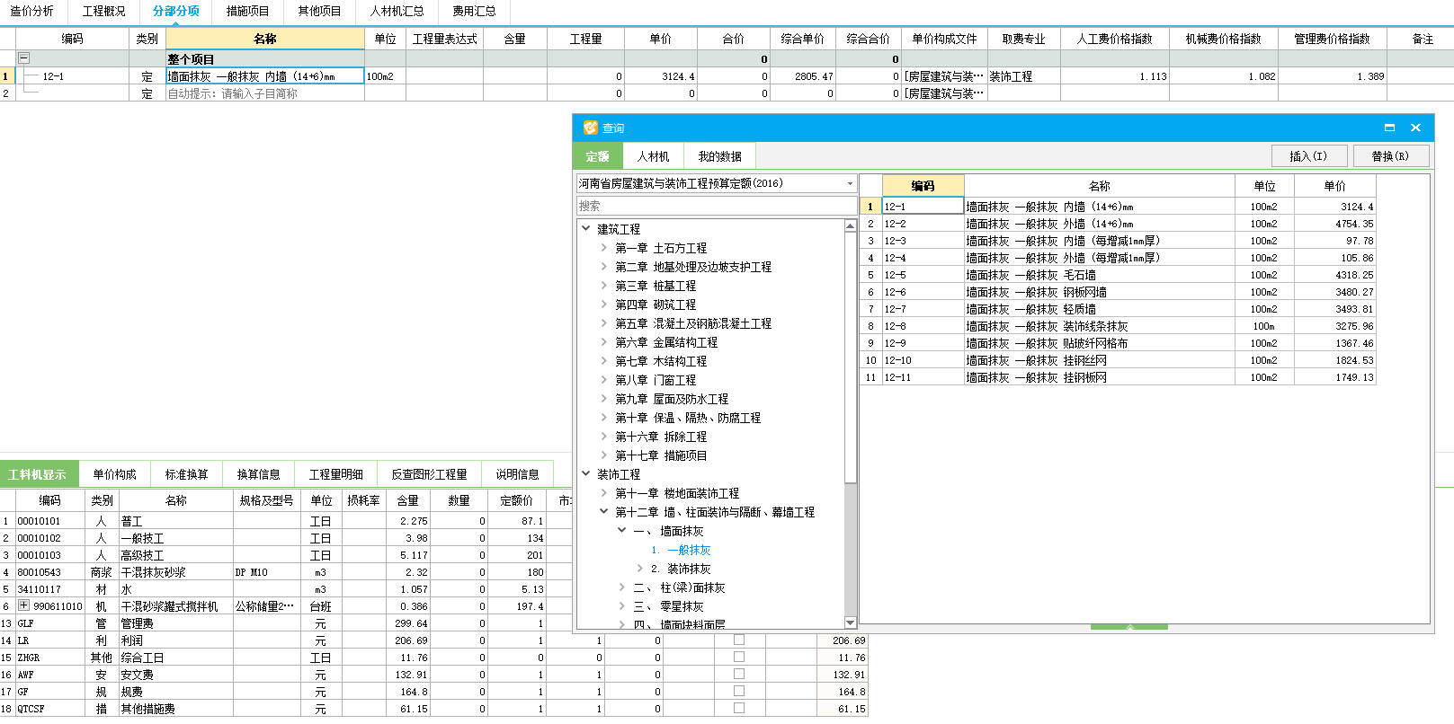The height and width of the screenshot is (724, 1454).
Task: Open the 单价构成 bottom tab
Action: (x=115, y=474)
